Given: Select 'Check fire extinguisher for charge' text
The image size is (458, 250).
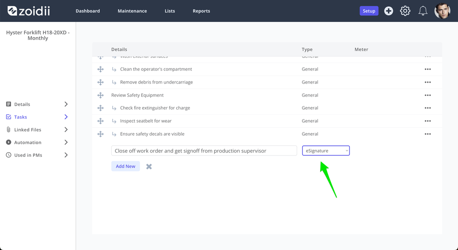Looking at the screenshot, I should (x=155, y=108).
